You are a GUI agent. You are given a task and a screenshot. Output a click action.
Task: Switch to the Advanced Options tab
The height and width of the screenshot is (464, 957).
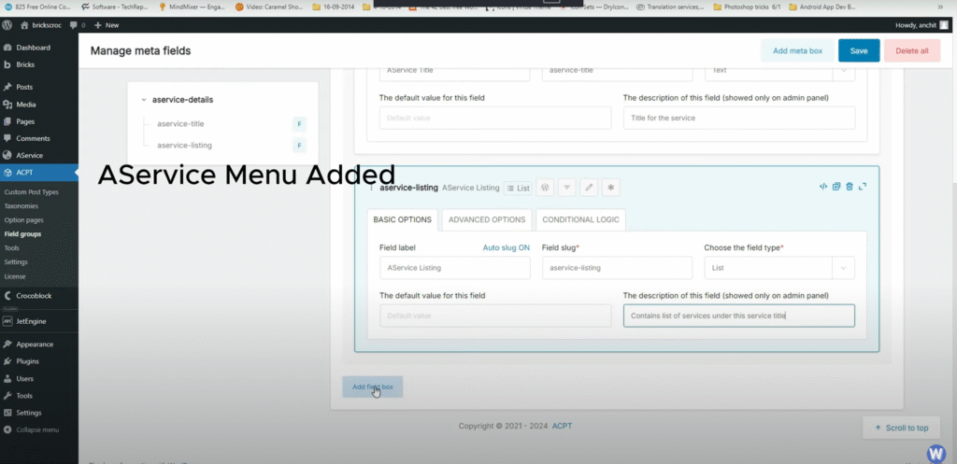(486, 219)
